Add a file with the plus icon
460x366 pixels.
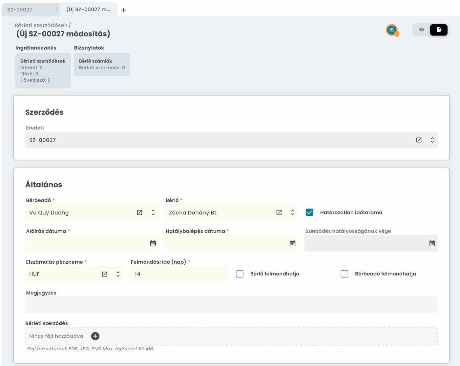click(x=95, y=336)
